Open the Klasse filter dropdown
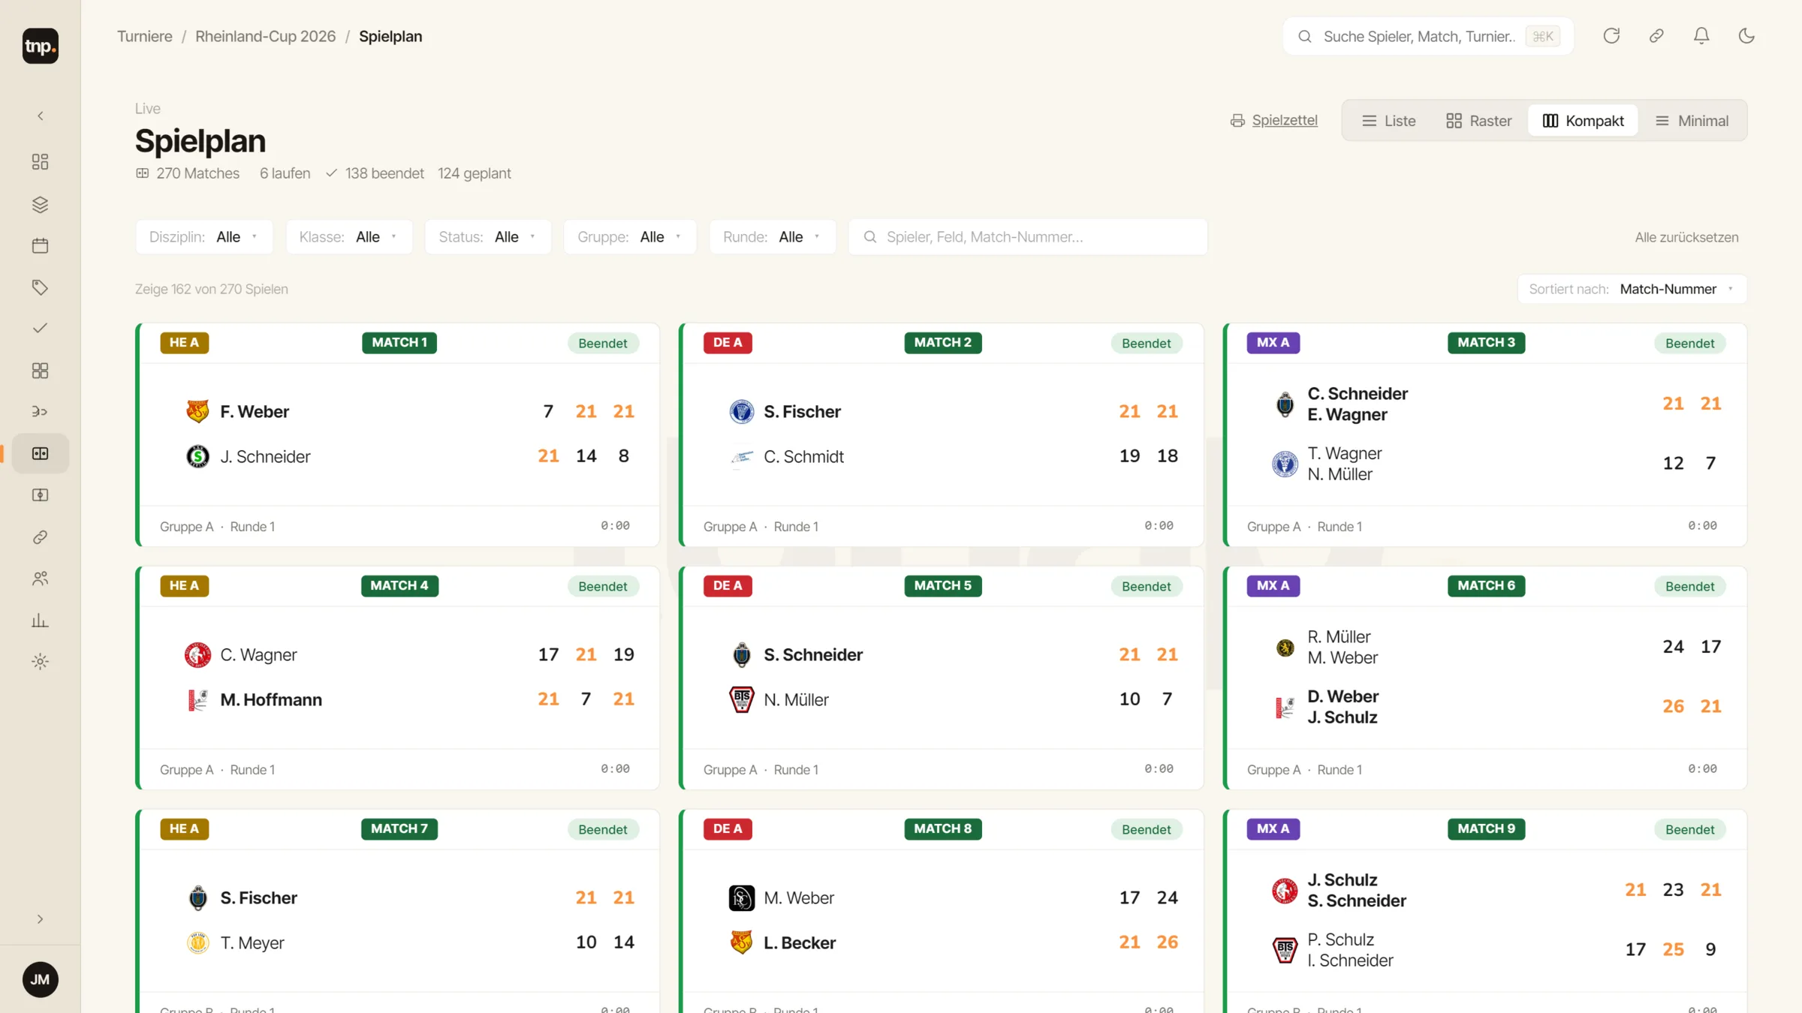 [349, 237]
